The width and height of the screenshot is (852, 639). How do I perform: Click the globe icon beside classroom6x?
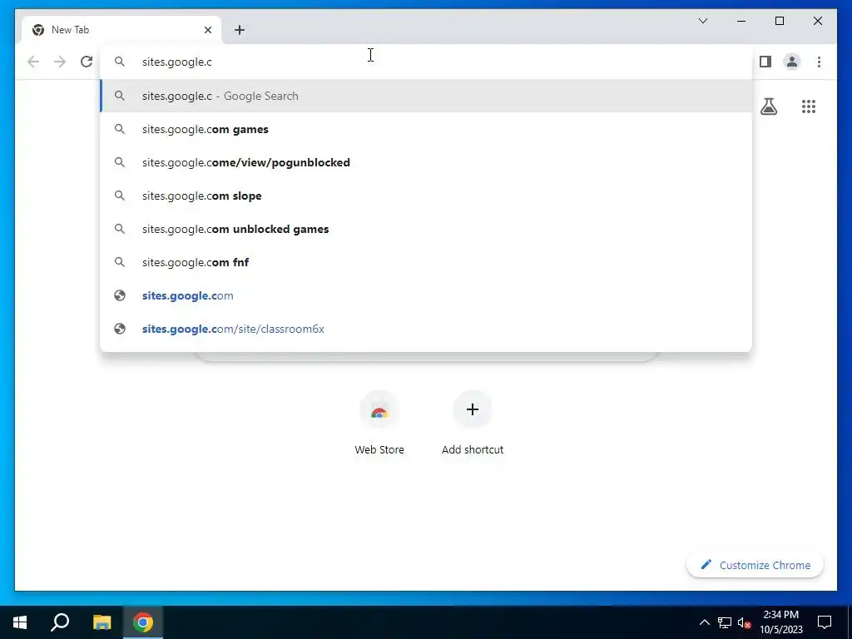(120, 329)
